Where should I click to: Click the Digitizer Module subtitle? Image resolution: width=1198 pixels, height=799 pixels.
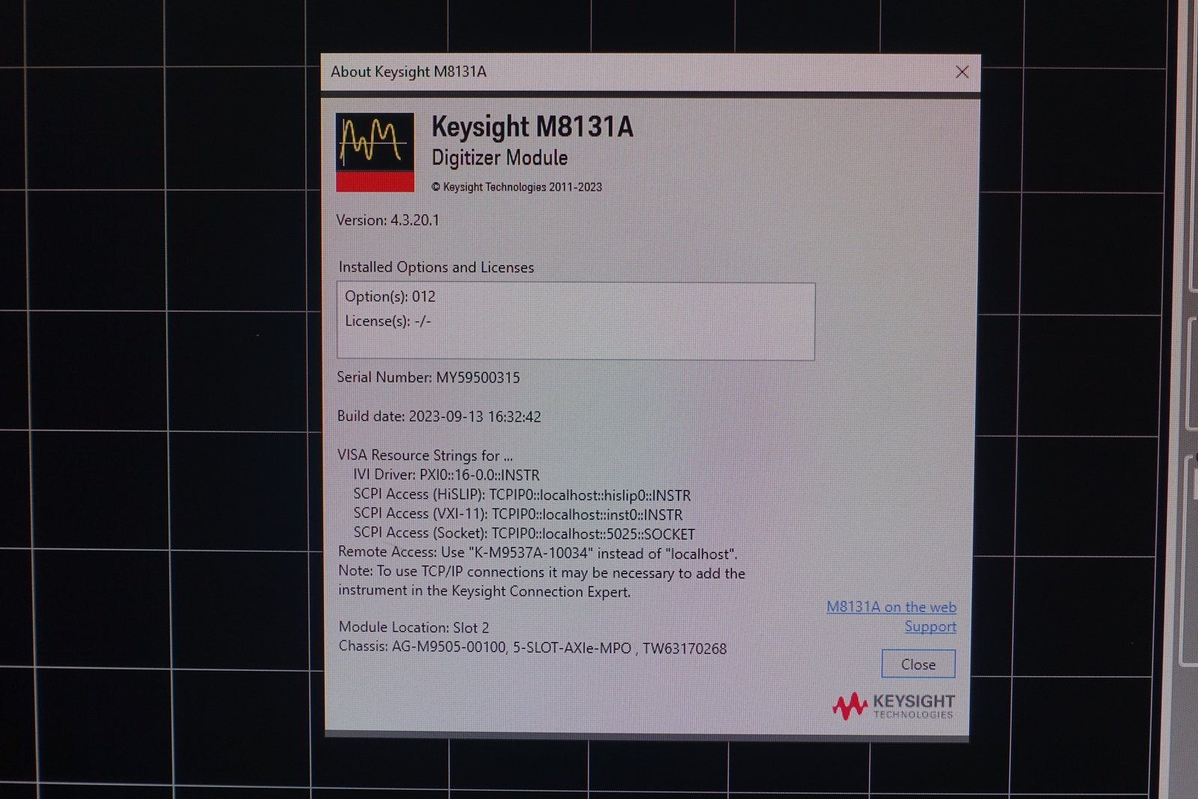click(x=499, y=158)
